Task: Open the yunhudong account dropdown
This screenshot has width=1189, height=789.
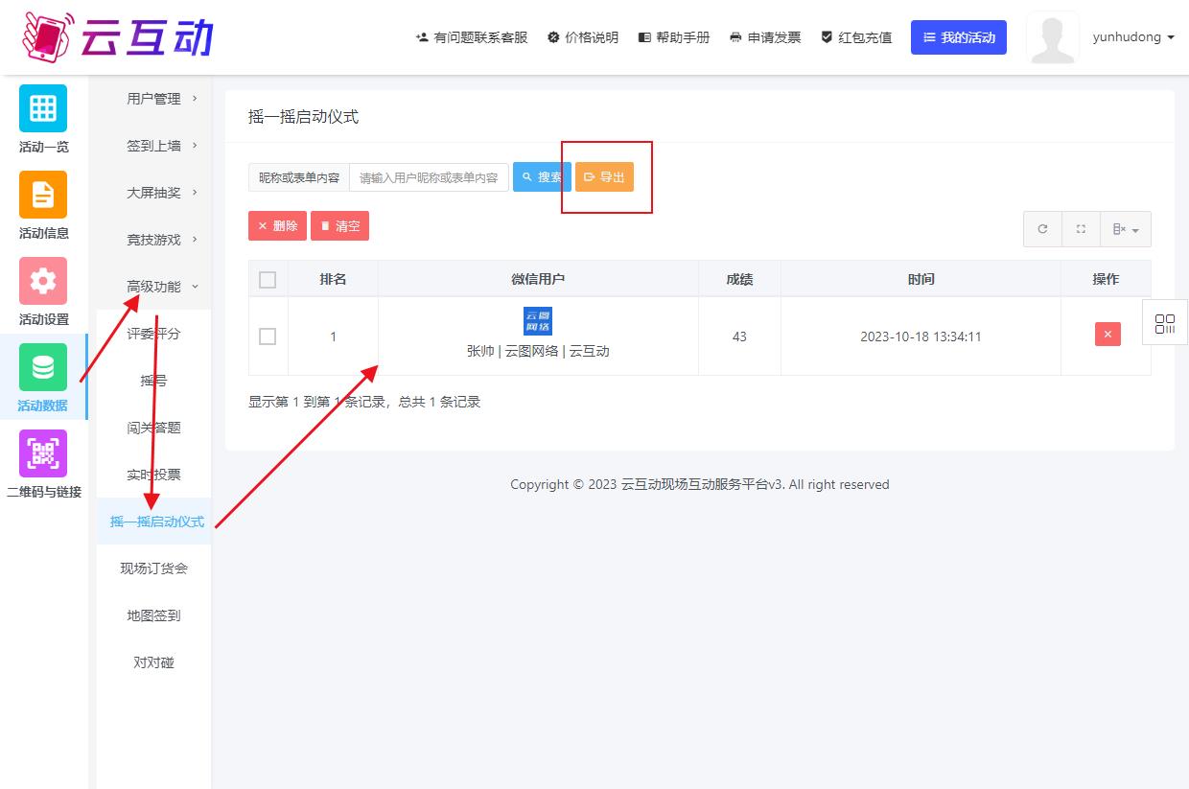Action: point(1132,37)
